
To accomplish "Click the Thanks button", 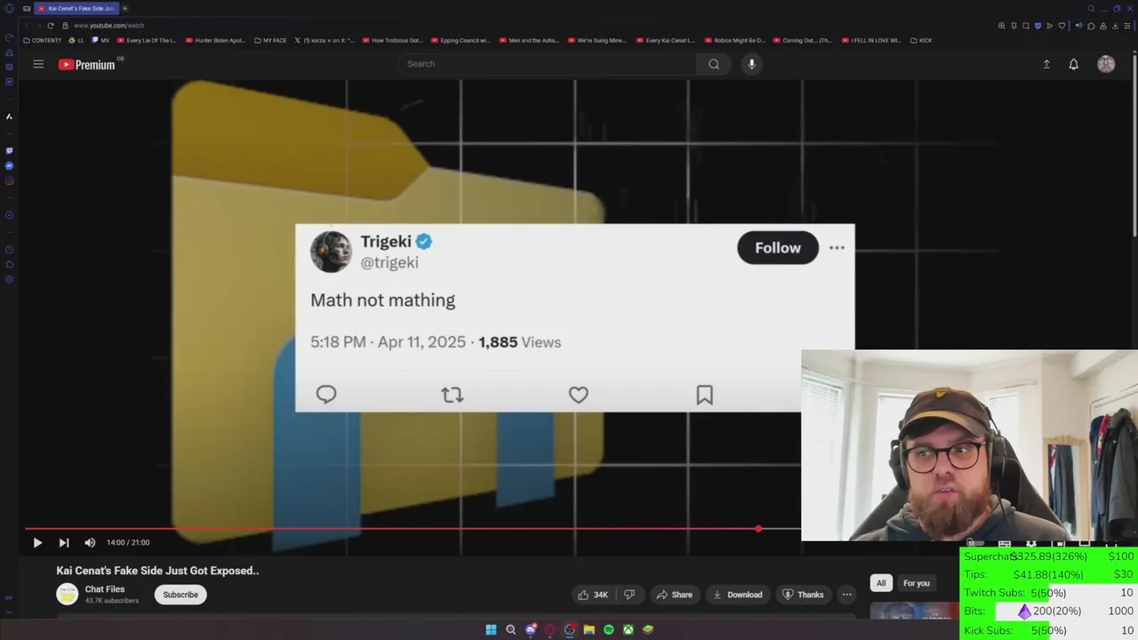I will [803, 595].
